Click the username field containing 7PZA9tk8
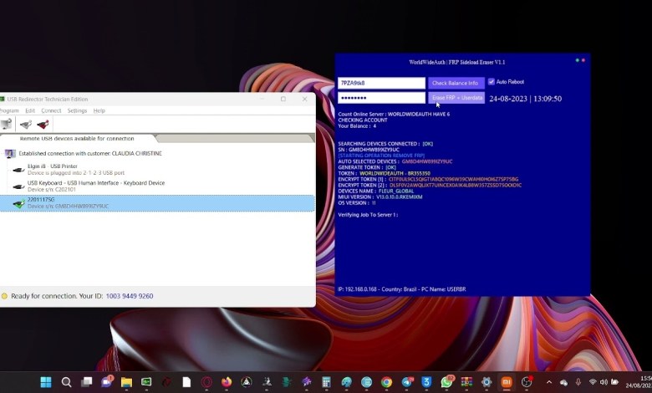 (381, 83)
